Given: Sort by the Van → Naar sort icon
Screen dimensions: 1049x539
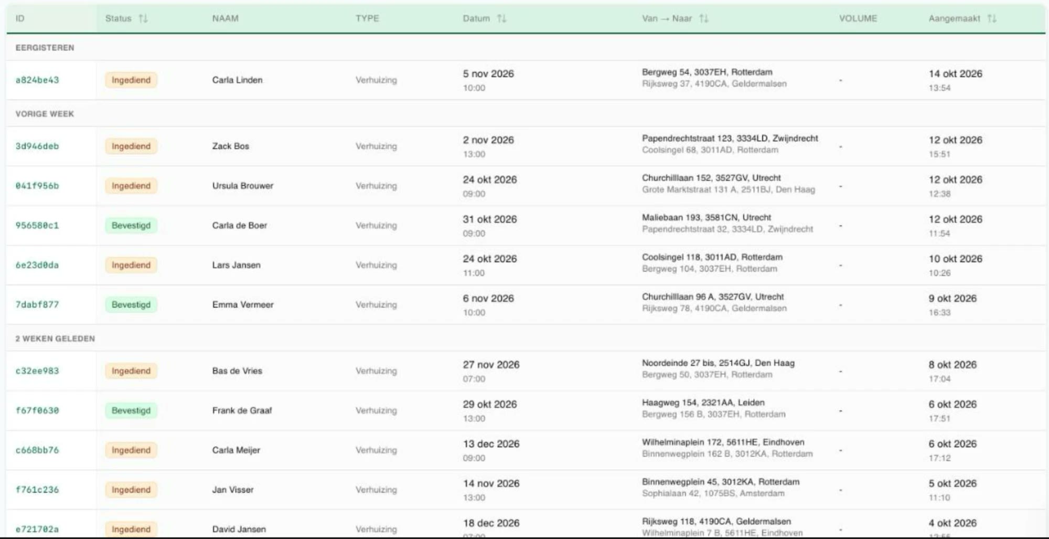Looking at the screenshot, I should 704,18.
